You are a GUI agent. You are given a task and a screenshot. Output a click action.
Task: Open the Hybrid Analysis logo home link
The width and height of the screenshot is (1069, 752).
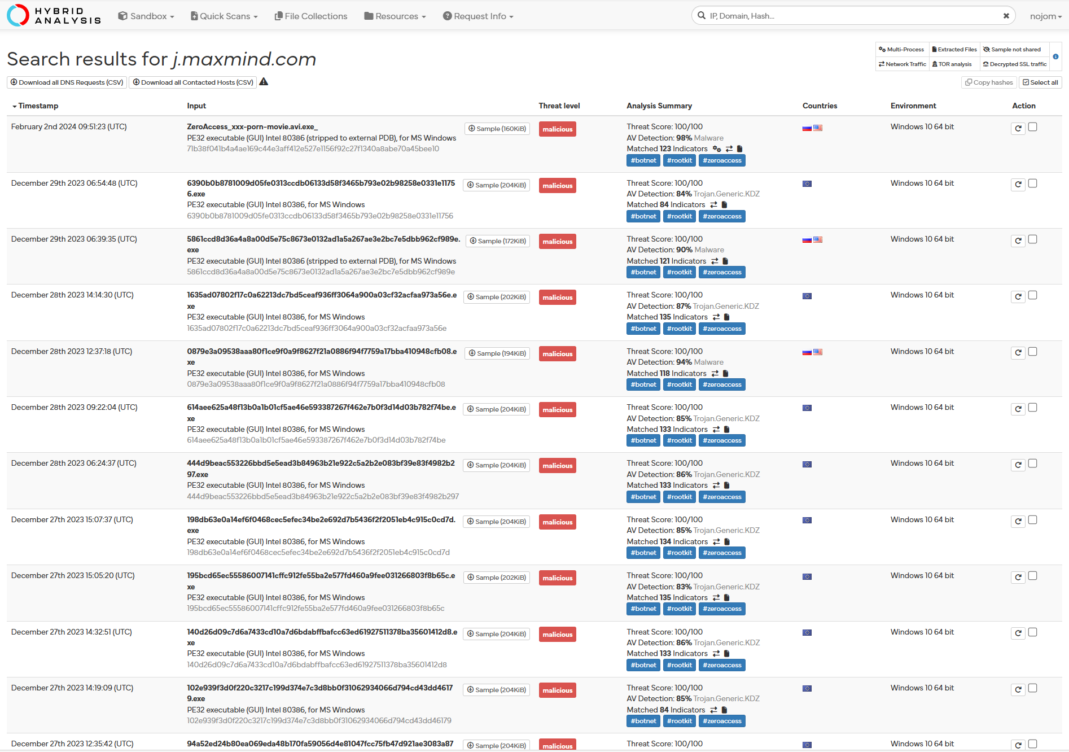54,16
